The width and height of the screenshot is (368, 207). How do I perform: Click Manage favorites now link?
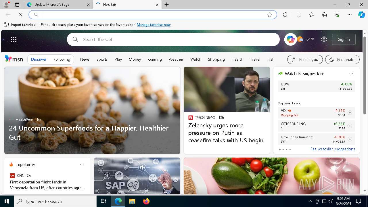(154, 25)
